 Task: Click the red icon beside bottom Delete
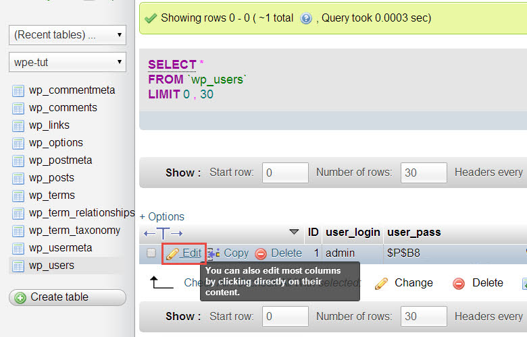tap(459, 283)
